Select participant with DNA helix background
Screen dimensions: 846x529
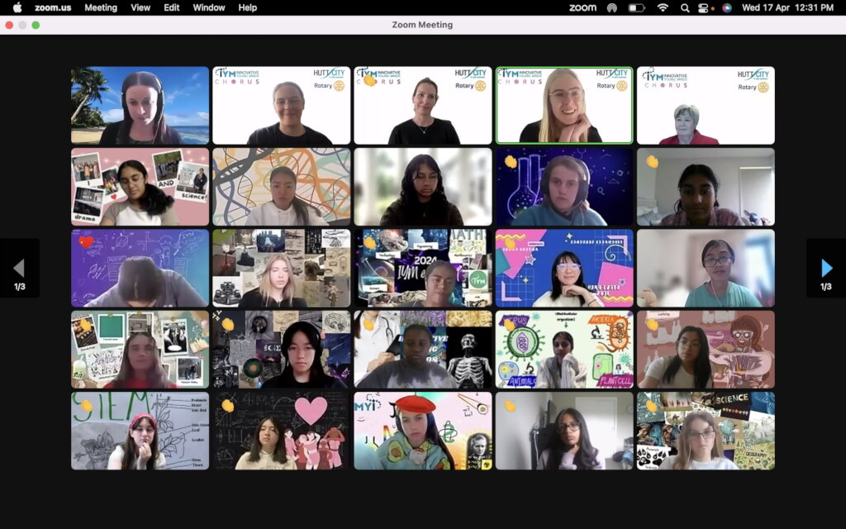pyautogui.click(x=281, y=187)
